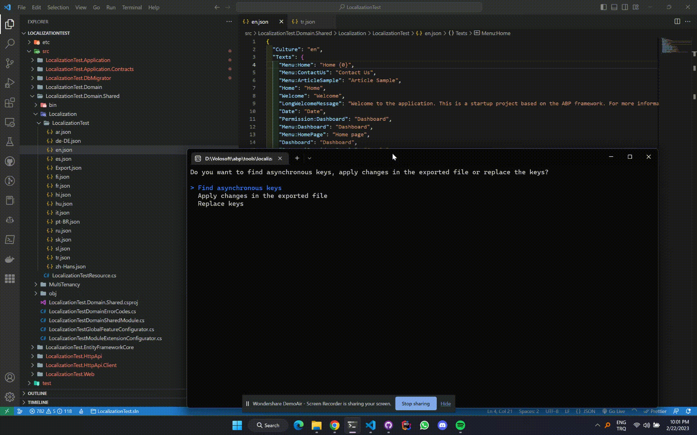Screen dimensions: 697x435
Task: Toggle Go Live server in status bar
Action: [613, 411]
